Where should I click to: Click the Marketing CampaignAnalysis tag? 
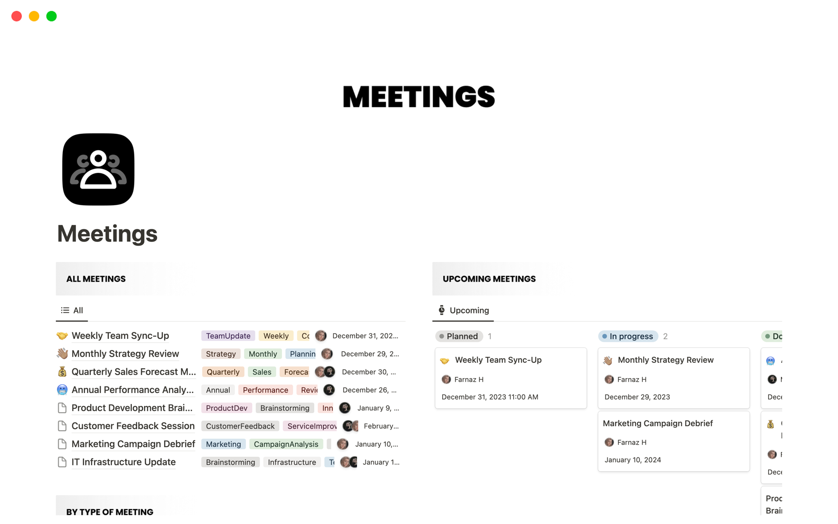tap(287, 444)
